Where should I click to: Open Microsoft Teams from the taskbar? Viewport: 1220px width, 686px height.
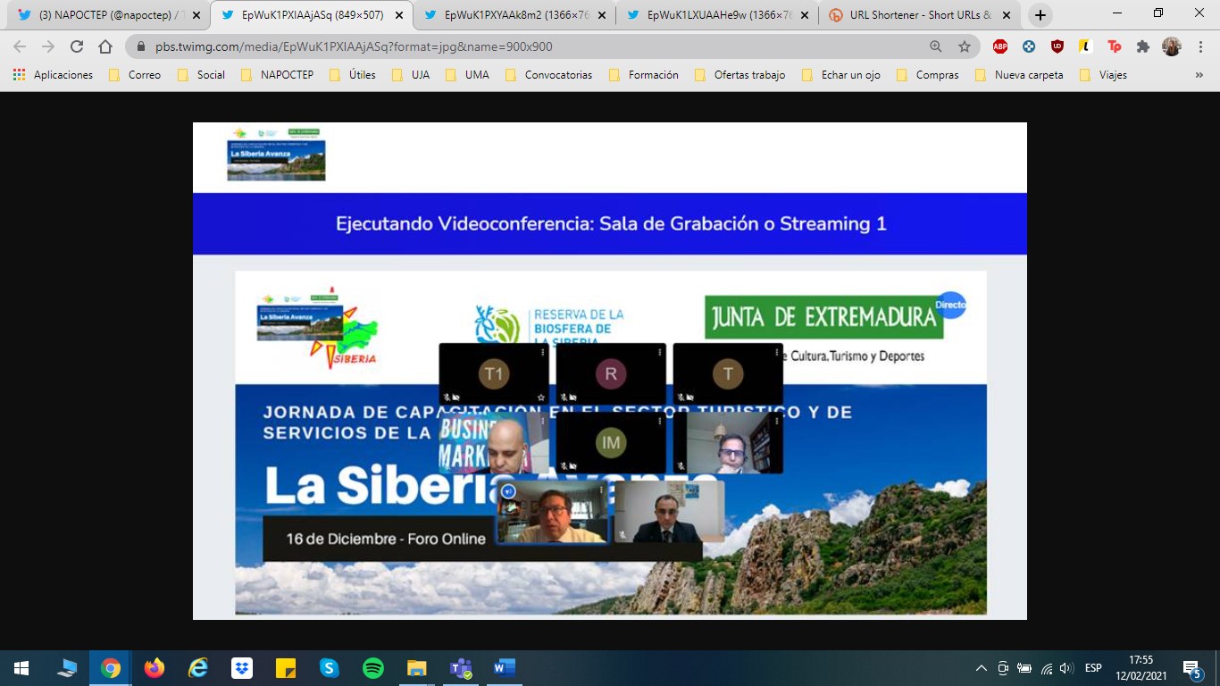click(458, 667)
